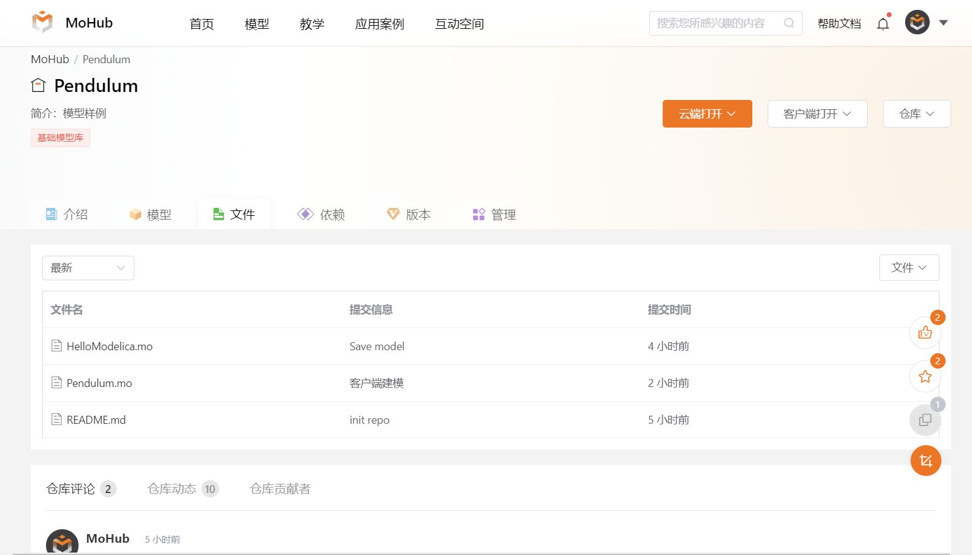The width and height of the screenshot is (972, 555).
Task: Click the 客户端建模 commit message
Action: coord(377,383)
